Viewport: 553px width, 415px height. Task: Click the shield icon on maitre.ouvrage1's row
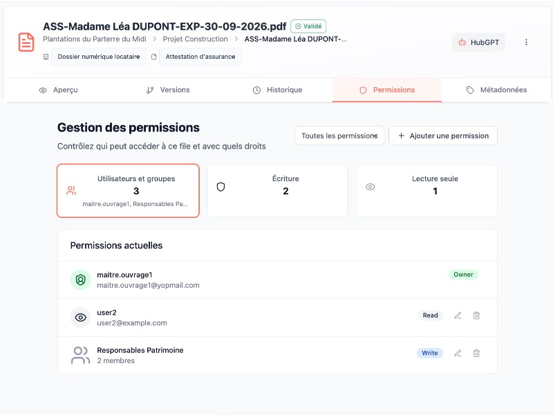pos(80,280)
